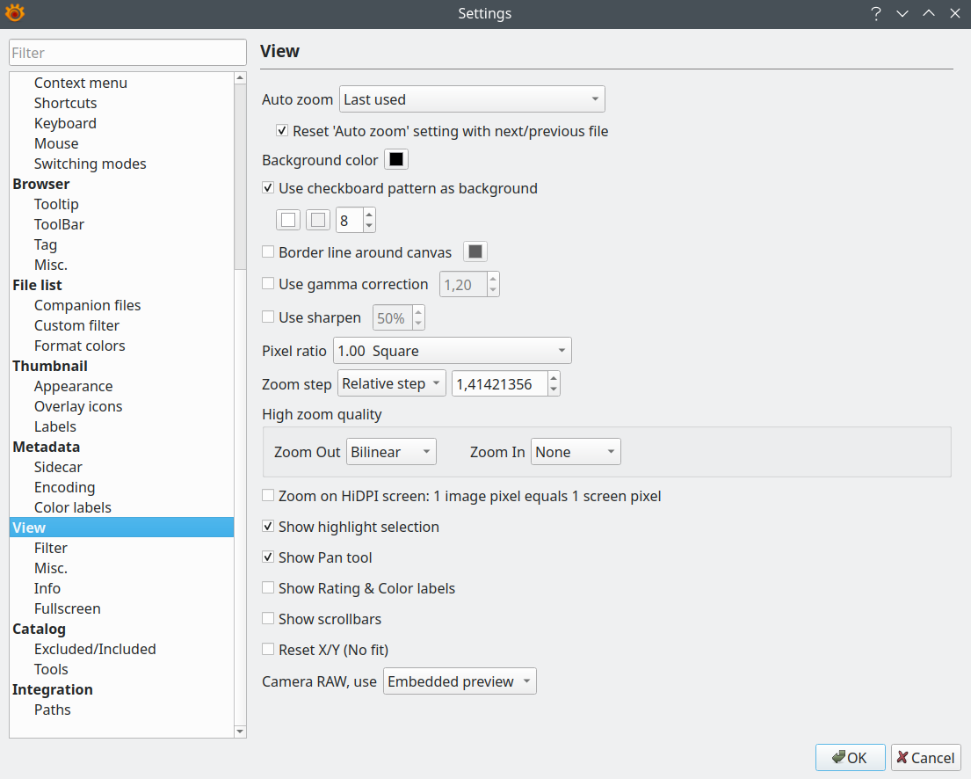
Task: Open the Auto zoom dropdown
Action: (472, 99)
